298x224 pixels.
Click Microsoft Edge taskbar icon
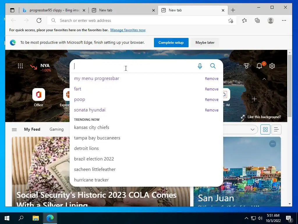50,218
